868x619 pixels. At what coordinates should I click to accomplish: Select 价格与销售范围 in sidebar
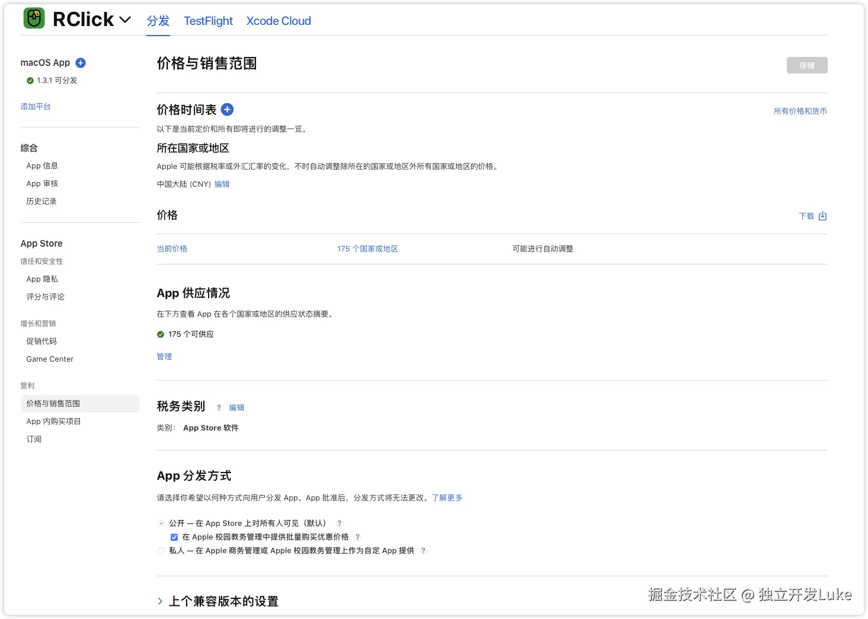pos(80,404)
